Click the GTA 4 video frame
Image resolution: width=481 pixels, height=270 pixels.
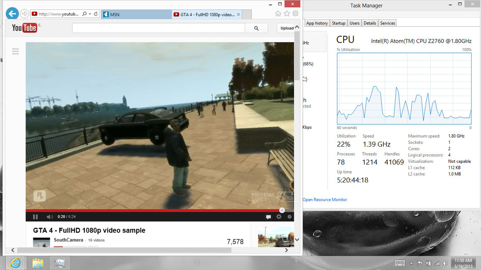point(160,126)
